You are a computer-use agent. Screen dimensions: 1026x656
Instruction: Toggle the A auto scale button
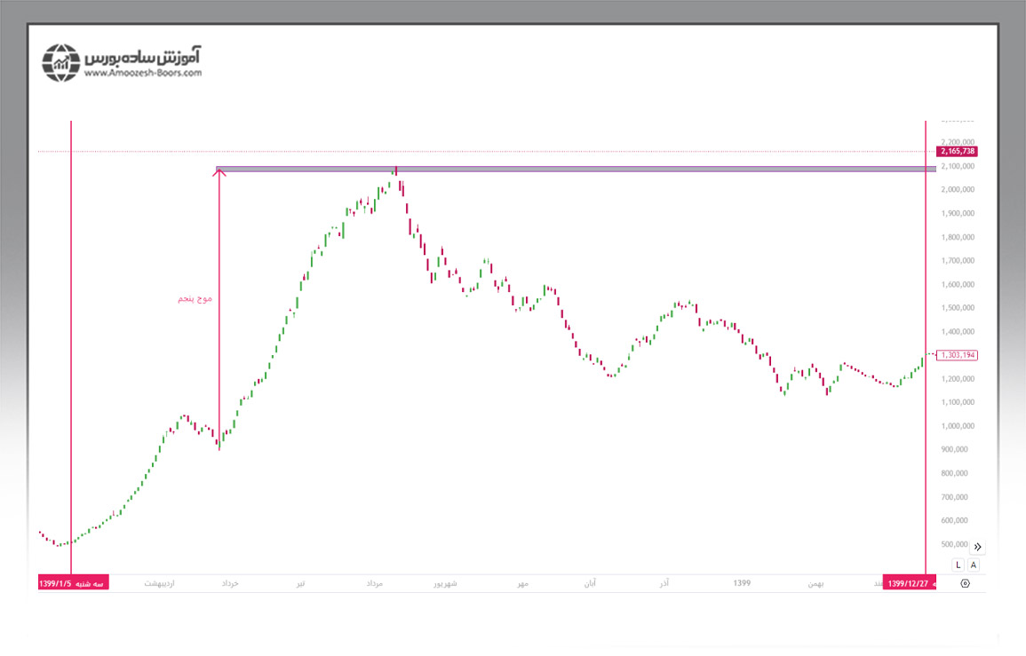coord(974,565)
